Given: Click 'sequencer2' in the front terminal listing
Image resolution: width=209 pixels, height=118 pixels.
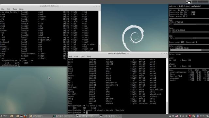Looking at the screenshot, I should (x=112, y=85).
